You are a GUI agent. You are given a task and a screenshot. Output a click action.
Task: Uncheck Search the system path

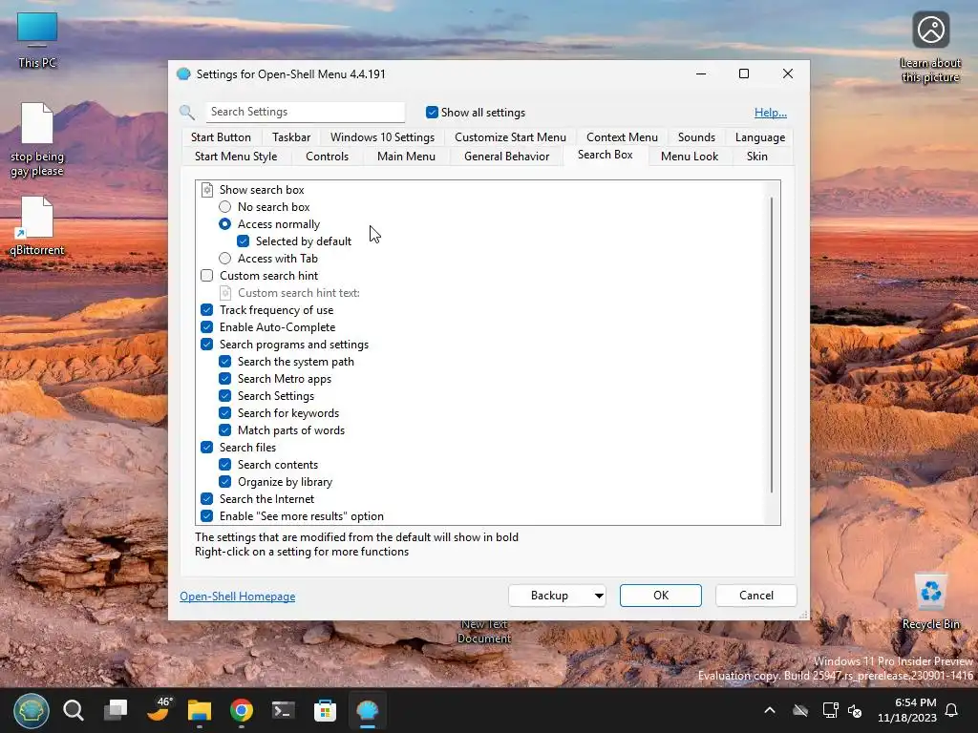(x=225, y=362)
